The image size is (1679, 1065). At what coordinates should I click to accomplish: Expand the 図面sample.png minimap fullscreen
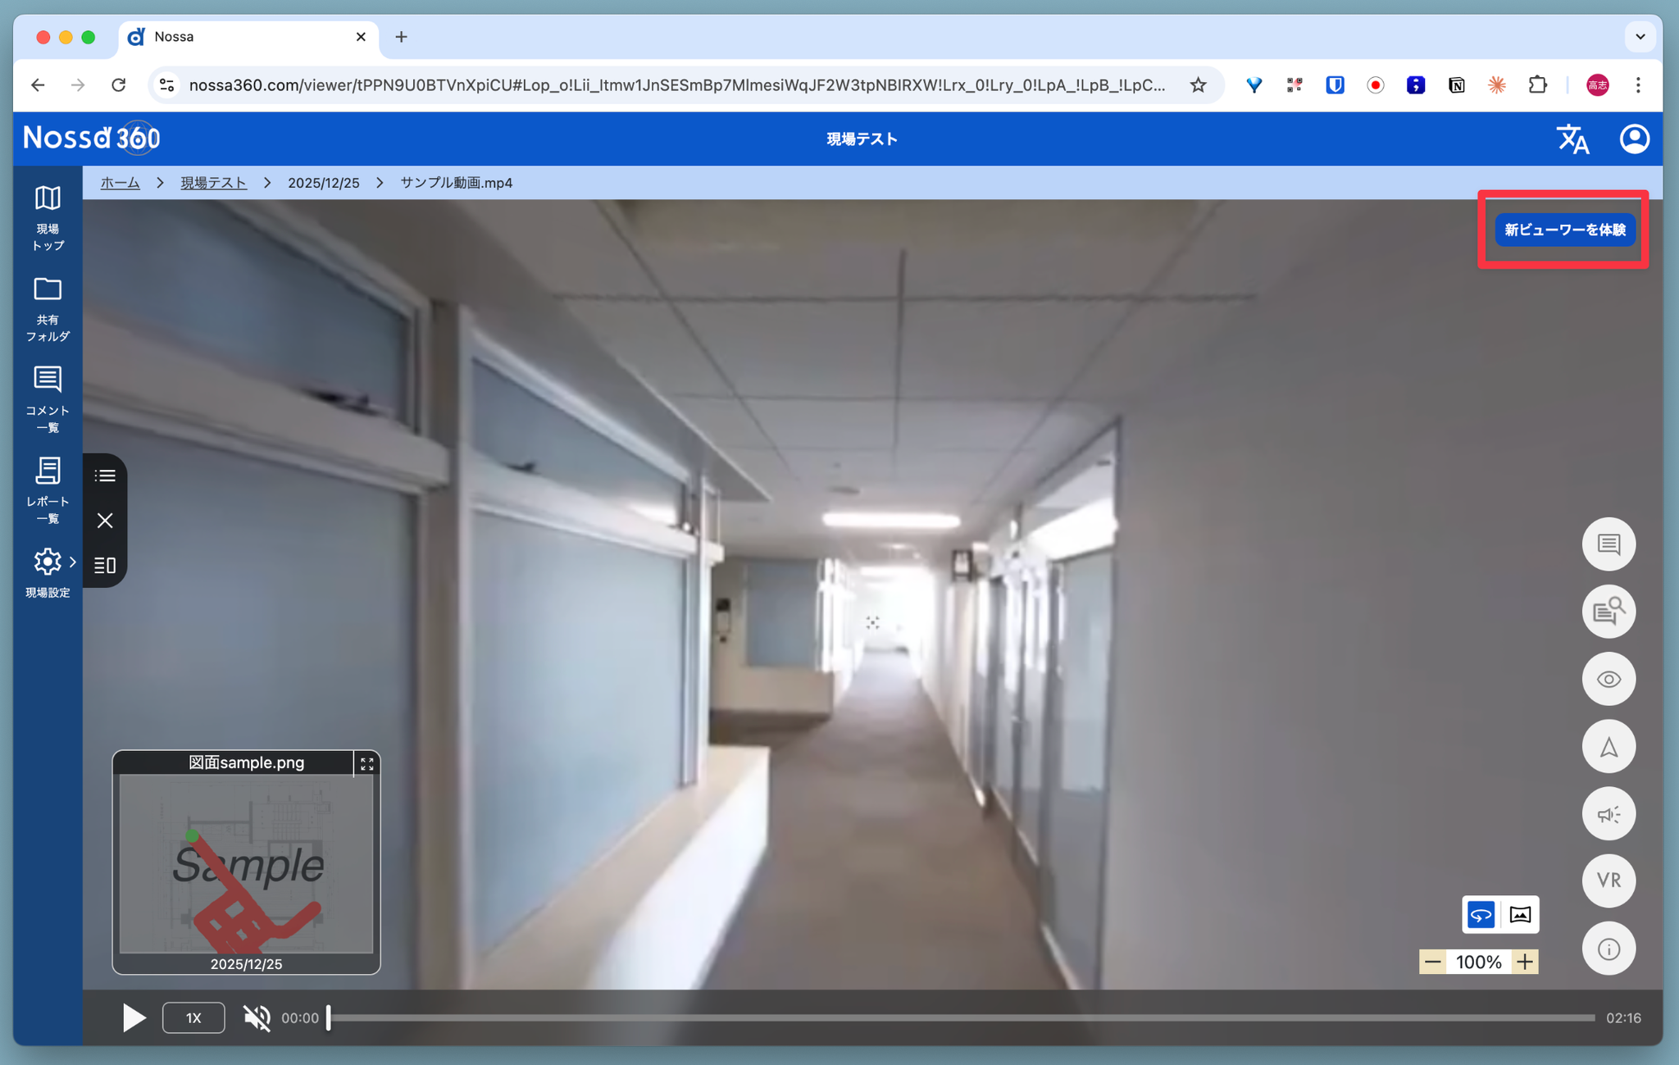tap(366, 763)
